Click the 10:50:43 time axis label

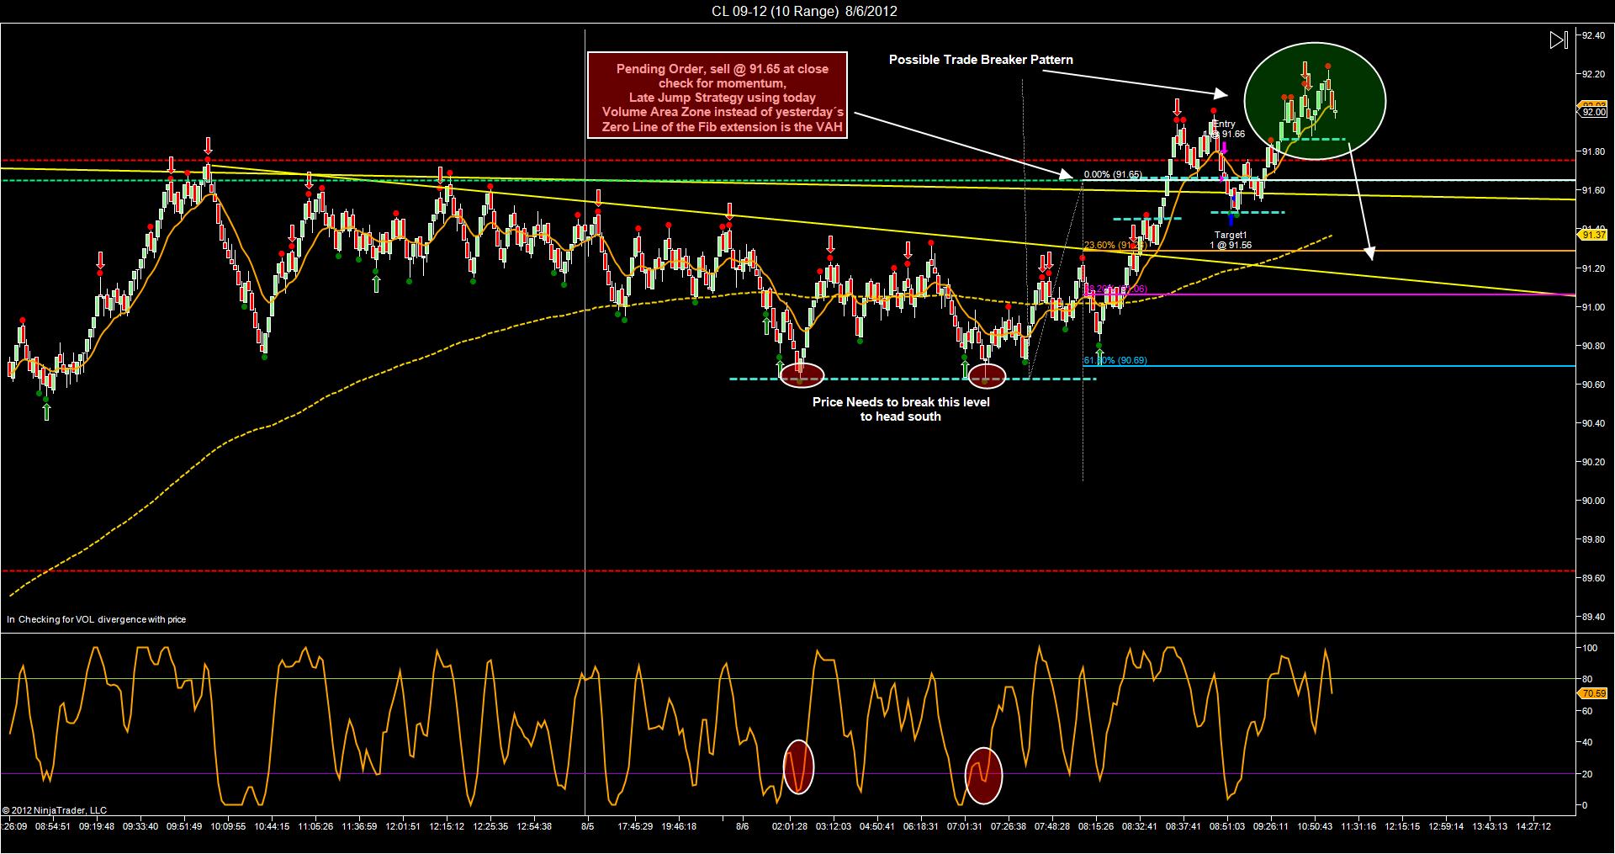[x=1314, y=826]
